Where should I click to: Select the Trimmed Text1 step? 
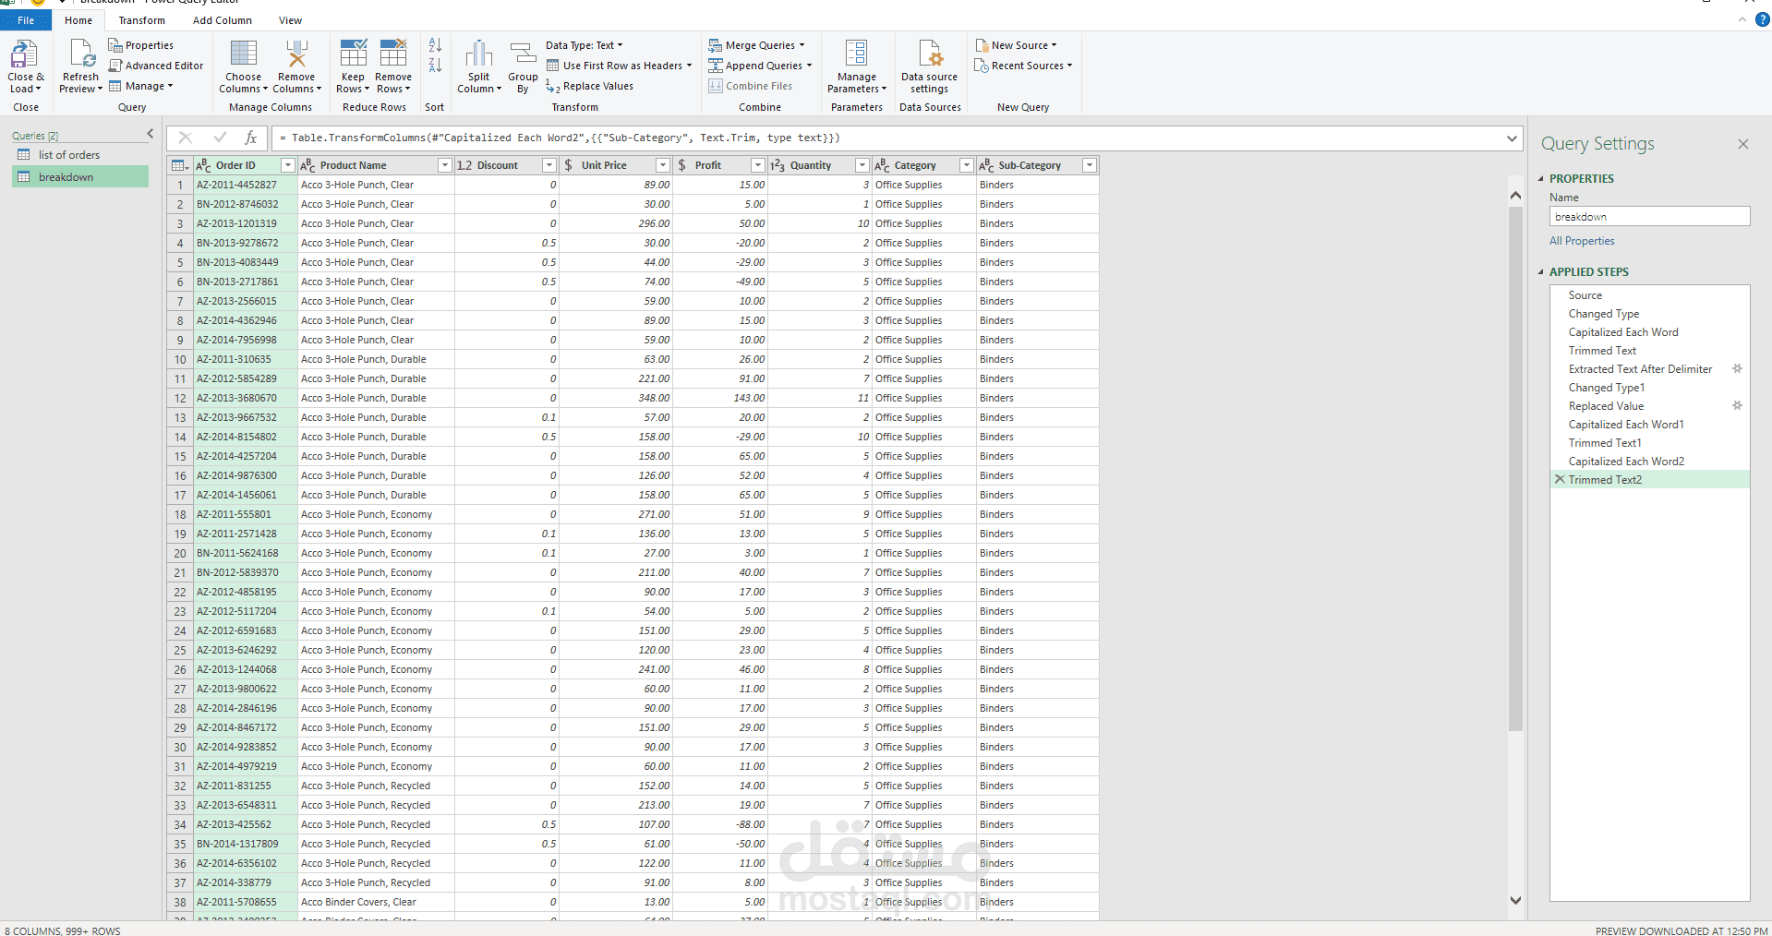(x=1649, y=443)
